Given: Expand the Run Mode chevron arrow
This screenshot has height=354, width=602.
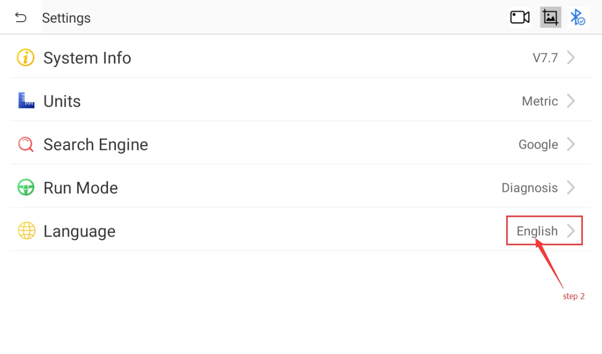Looking at the screenshot, I should point(571,188).
